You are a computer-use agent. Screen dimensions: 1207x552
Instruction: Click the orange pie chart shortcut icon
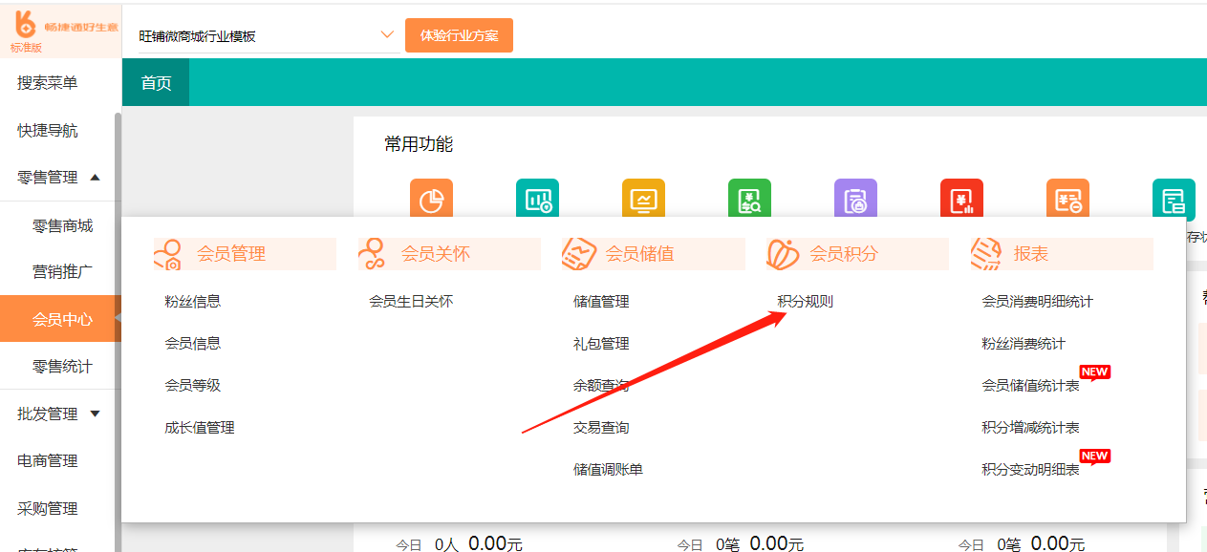click(x=431, y=199)
